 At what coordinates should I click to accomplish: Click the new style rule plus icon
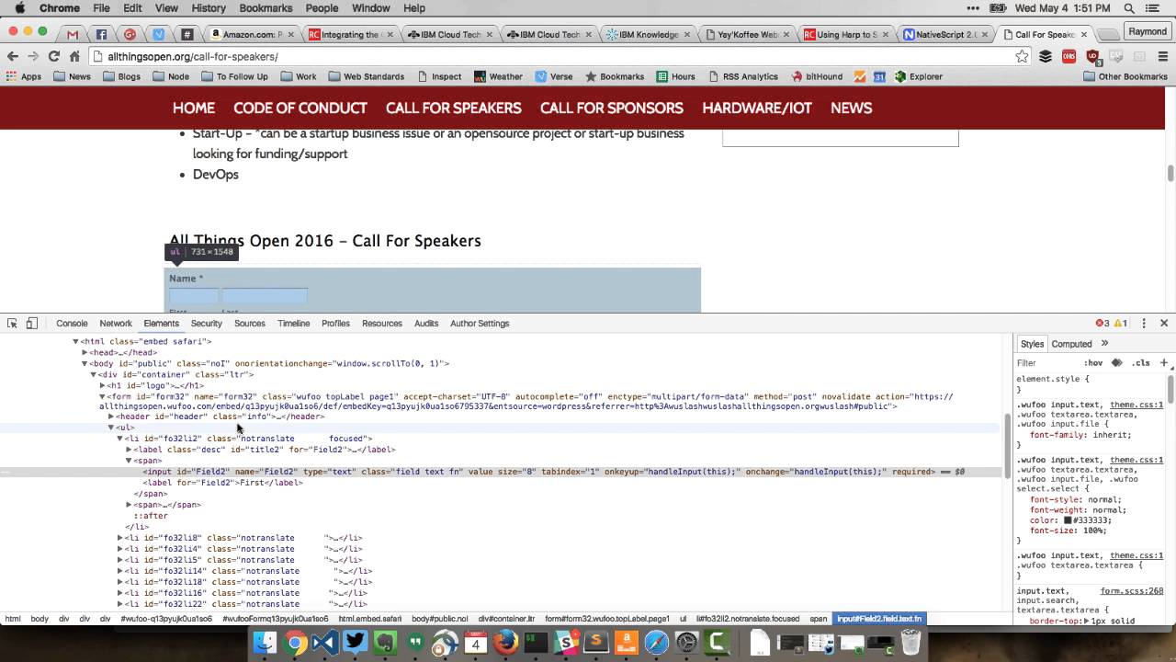[1163, 362]
